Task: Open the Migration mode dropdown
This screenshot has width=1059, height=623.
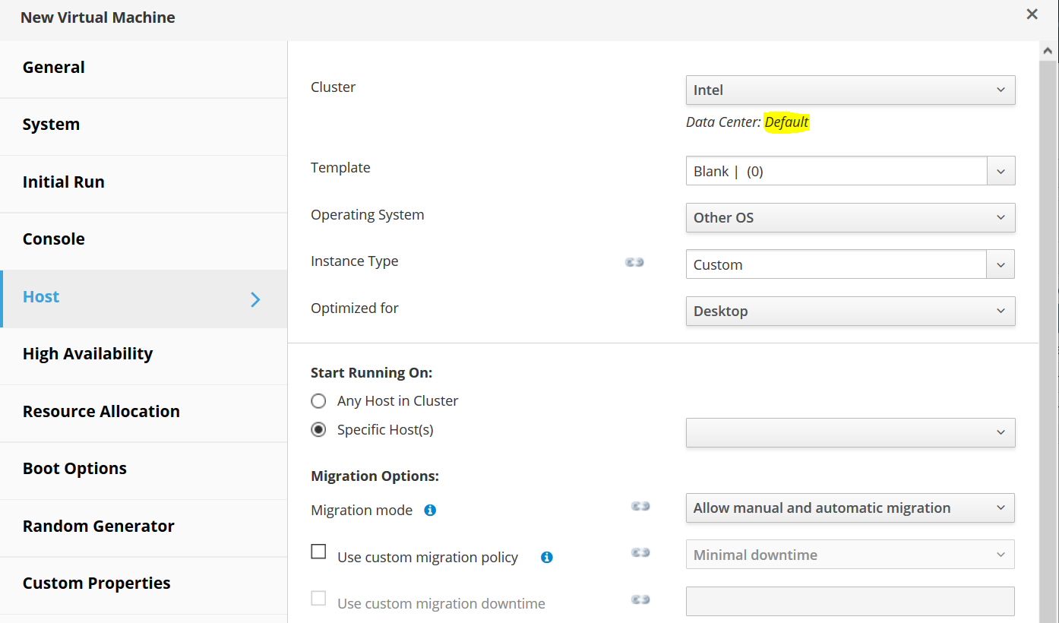Action: (850, 508)
